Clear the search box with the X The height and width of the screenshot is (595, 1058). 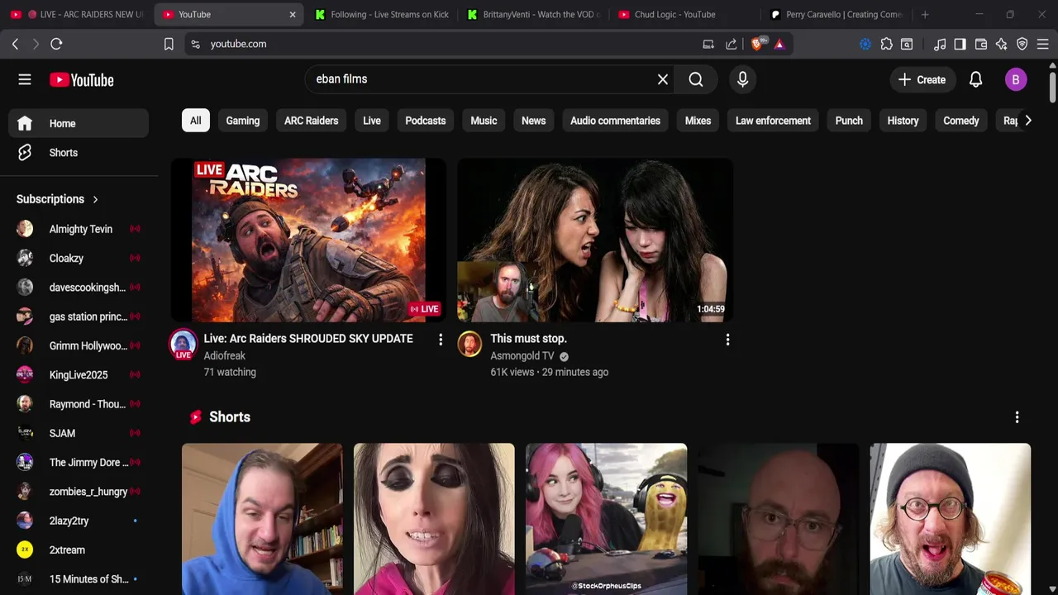pos(663,79)
